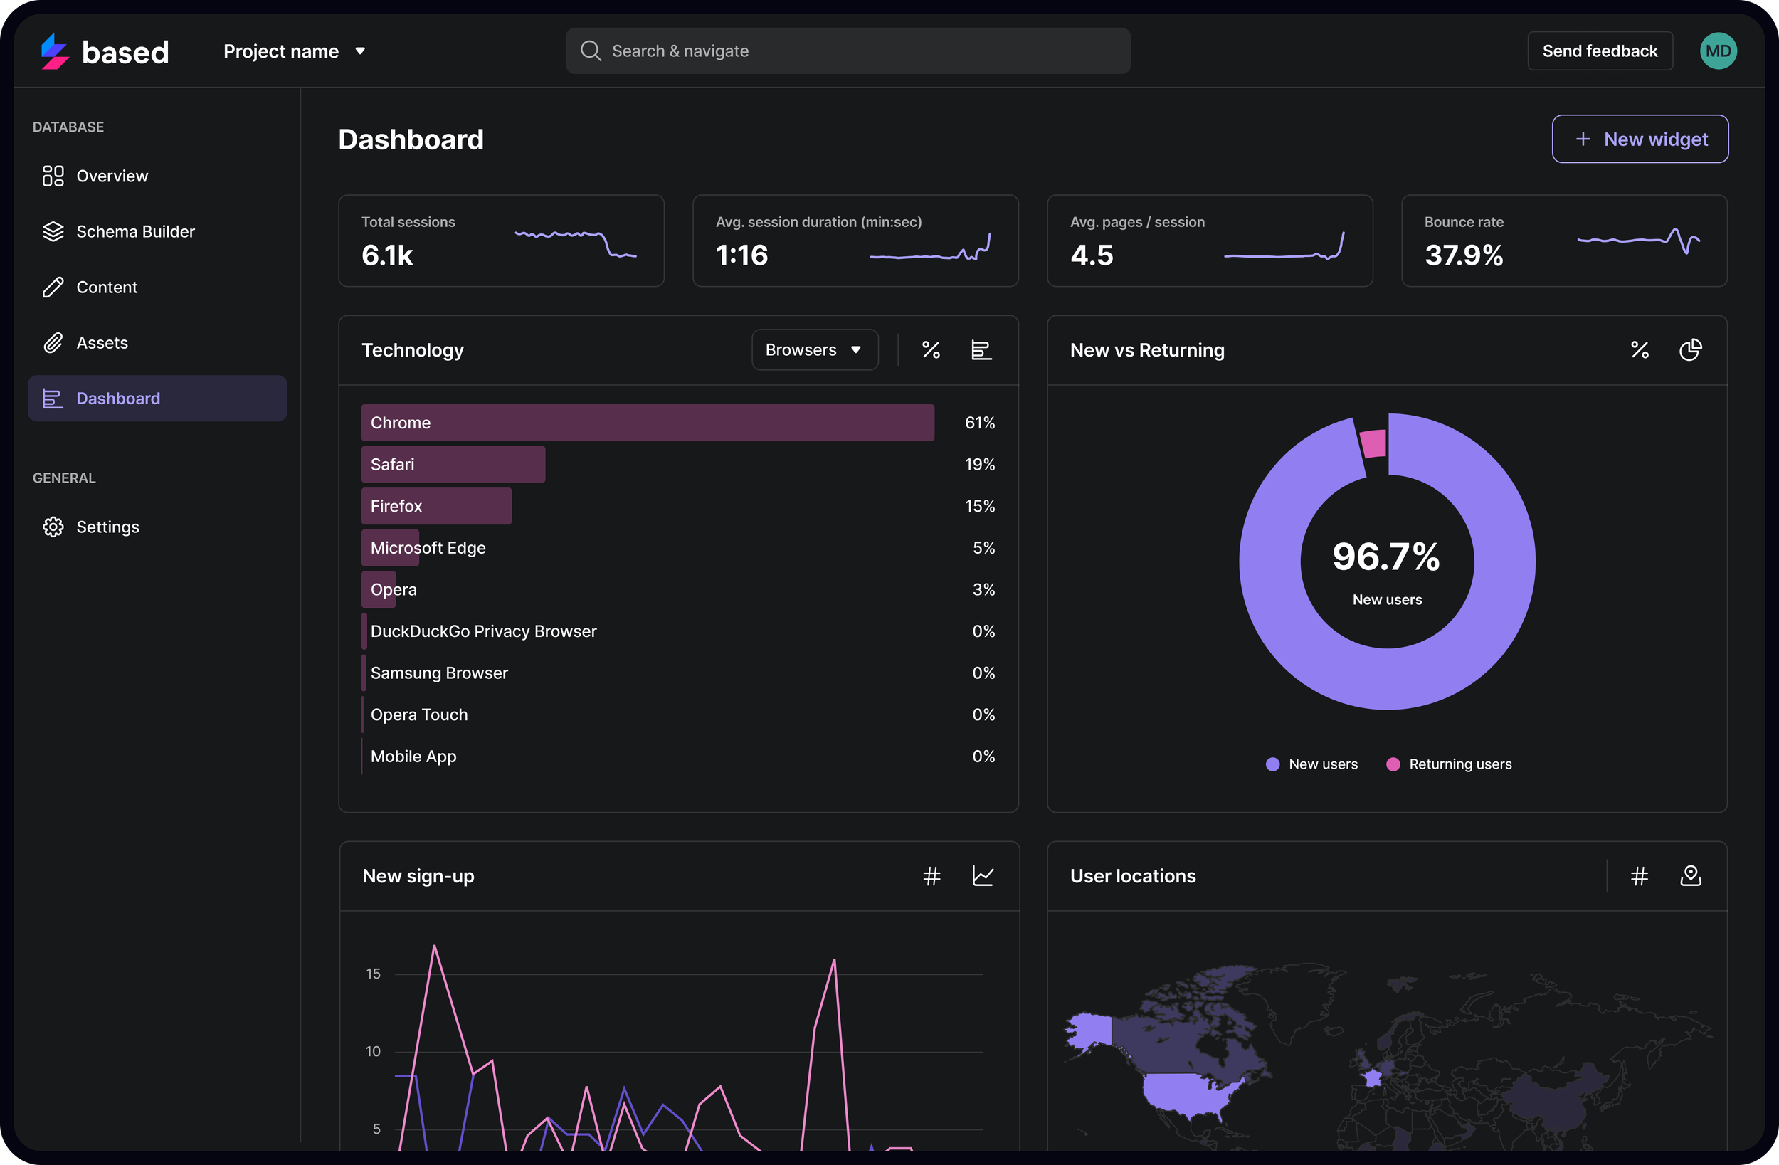Focus the Search & navigate field
Image resolution: width=1779 pixels, height=1165 pixels.
[x=848, y=51]
